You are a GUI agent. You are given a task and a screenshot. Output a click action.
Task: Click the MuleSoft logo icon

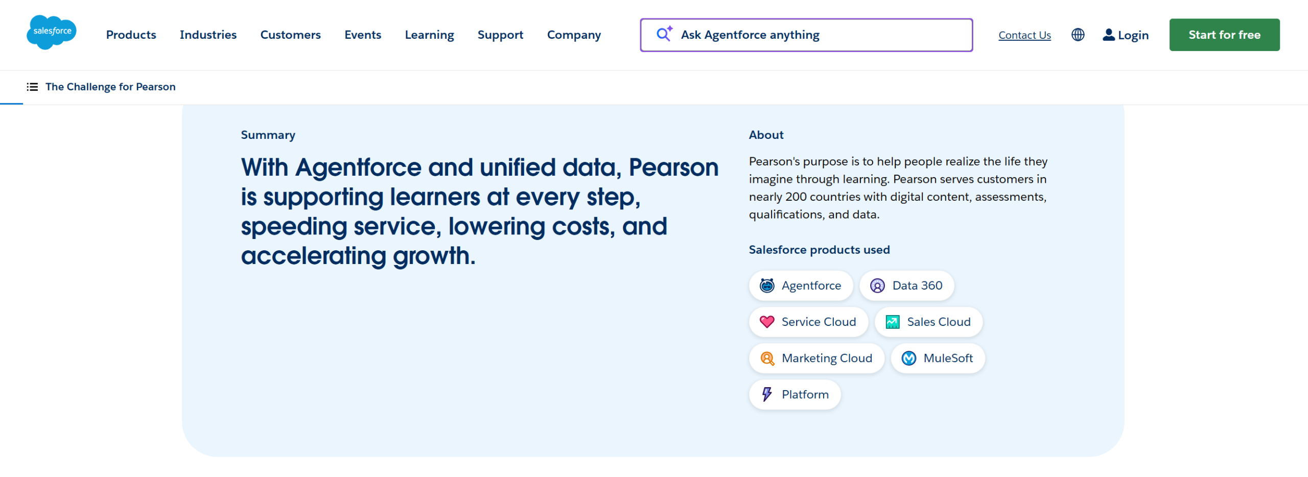(908, 359)
